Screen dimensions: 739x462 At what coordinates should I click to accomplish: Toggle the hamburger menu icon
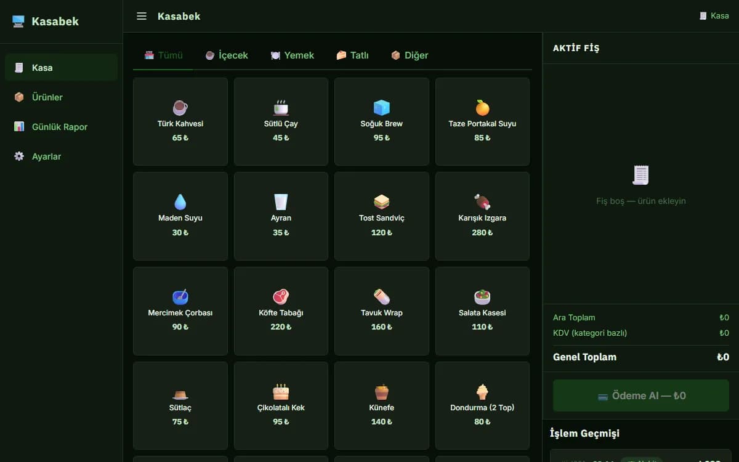[142, 16]
